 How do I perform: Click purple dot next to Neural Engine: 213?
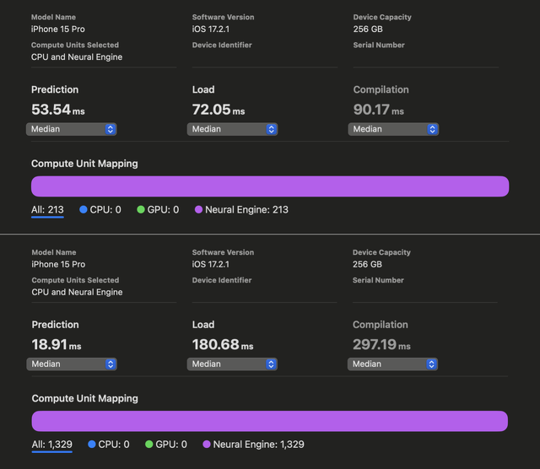coord(198,210)
